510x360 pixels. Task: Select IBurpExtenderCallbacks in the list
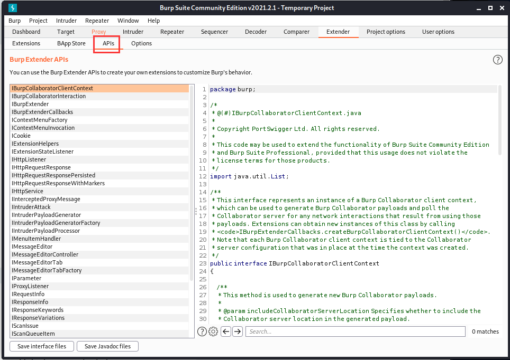[x=99, y=112]
